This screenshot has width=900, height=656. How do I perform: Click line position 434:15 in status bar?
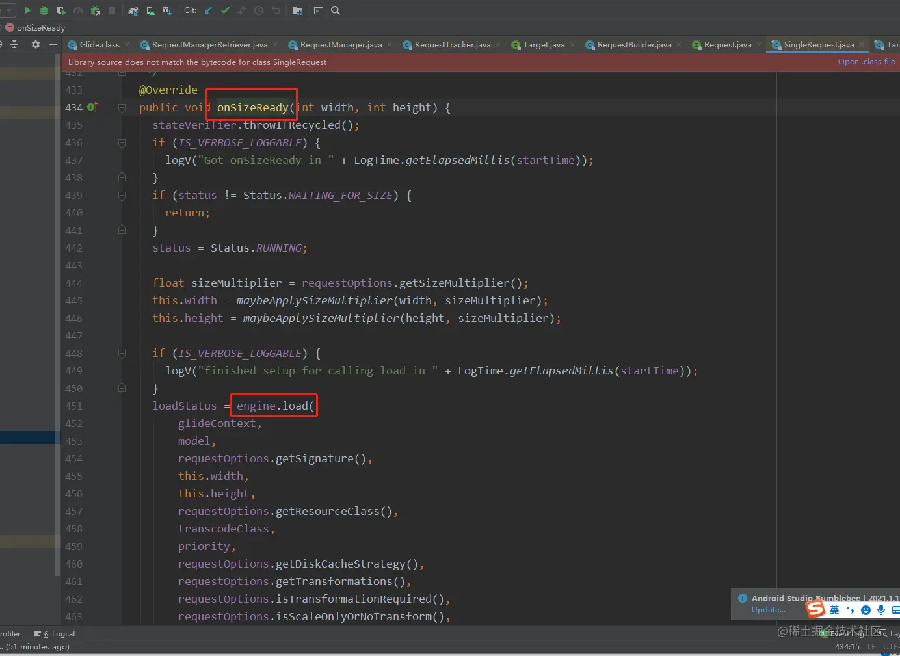[x=847, y=647]
